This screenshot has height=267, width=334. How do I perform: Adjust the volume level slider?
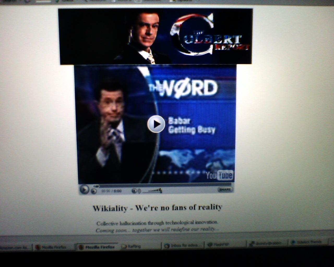[x=153, y=191]
